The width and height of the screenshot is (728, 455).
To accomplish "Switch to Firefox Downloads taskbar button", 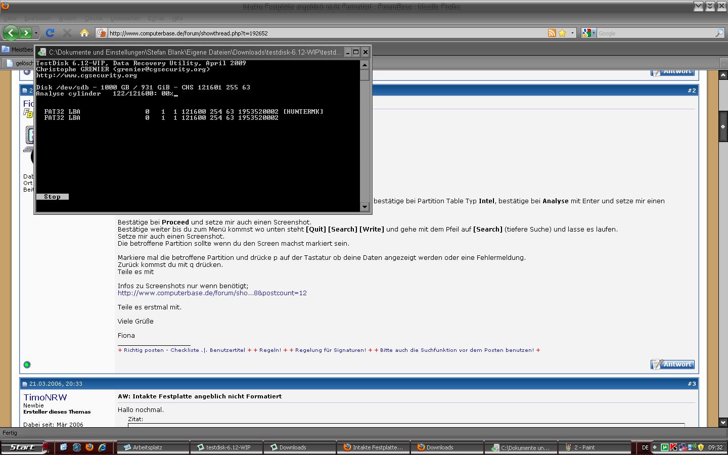I will point(446,447).
